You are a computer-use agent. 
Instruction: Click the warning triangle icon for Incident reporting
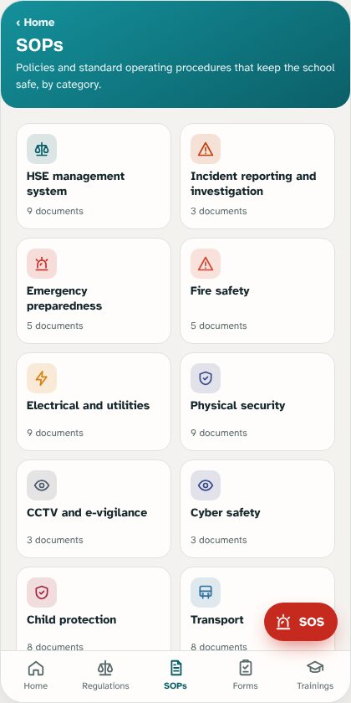[206, 149]
